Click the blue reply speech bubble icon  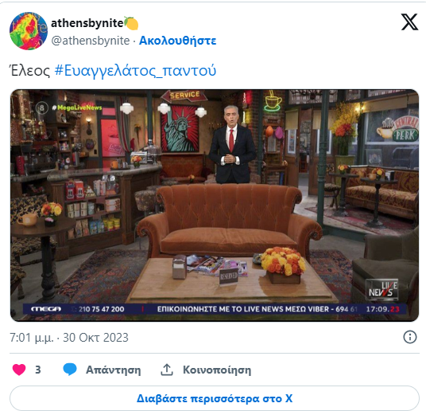click(x=70, y=370)
